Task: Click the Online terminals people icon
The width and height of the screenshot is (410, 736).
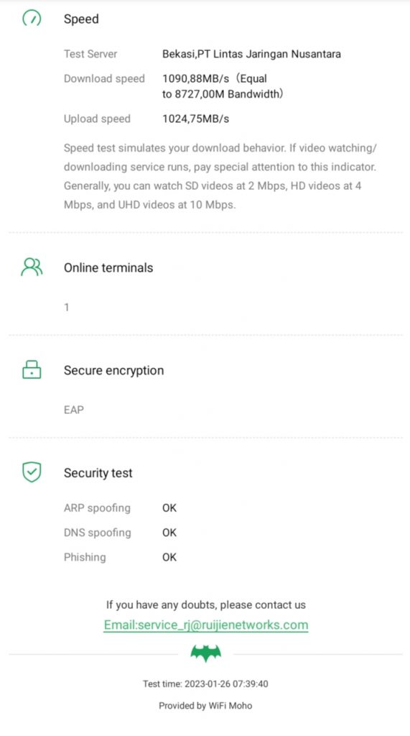Action: coord(32,267)
